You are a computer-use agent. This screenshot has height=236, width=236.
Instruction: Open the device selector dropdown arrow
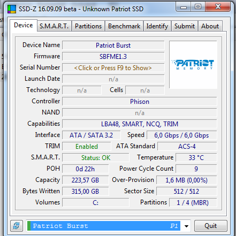(186, 226)
